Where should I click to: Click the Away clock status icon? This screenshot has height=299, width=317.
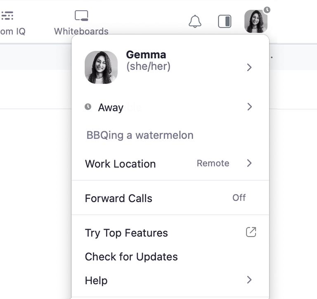point(88,107)
